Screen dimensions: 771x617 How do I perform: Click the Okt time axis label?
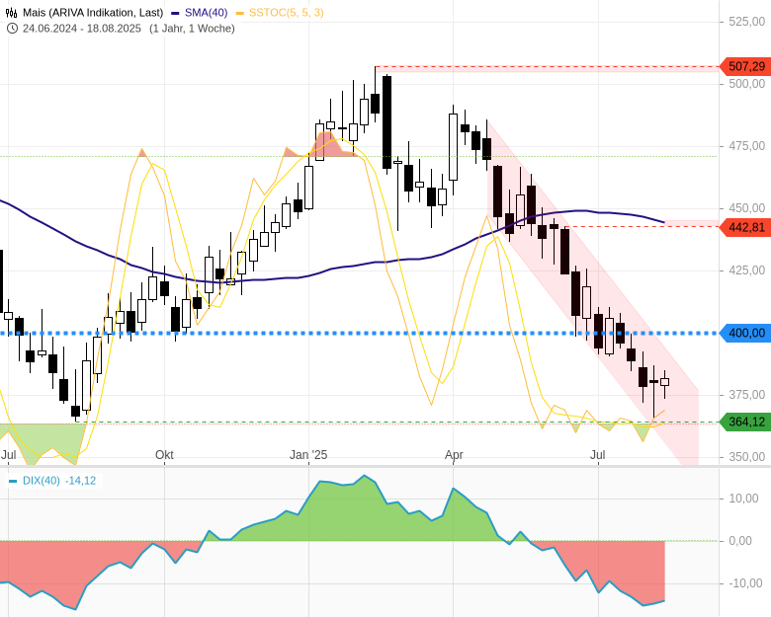pyautogui.click(x=164, y=455)
